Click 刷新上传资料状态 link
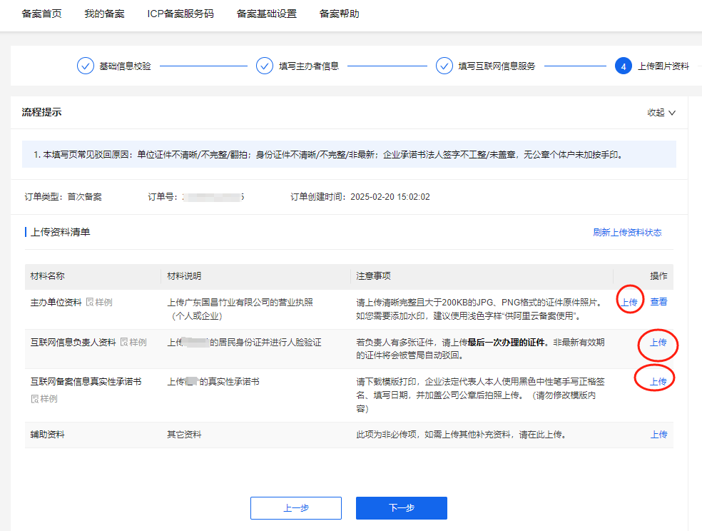 (627, 233)
